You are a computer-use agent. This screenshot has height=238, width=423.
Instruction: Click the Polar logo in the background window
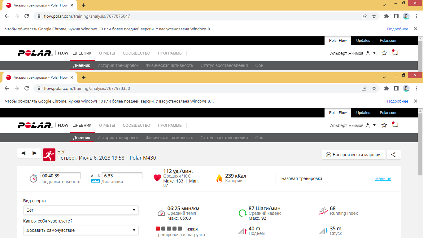pos(35,53)
